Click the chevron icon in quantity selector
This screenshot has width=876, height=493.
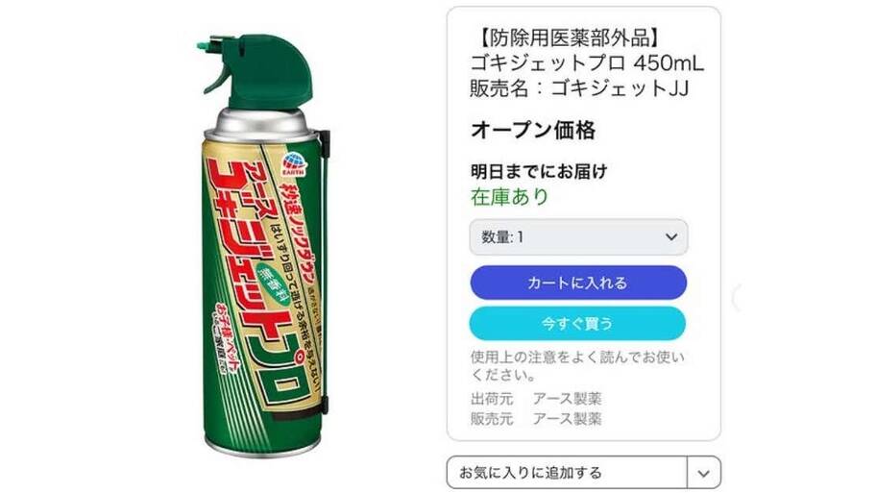tap(671, 237)
